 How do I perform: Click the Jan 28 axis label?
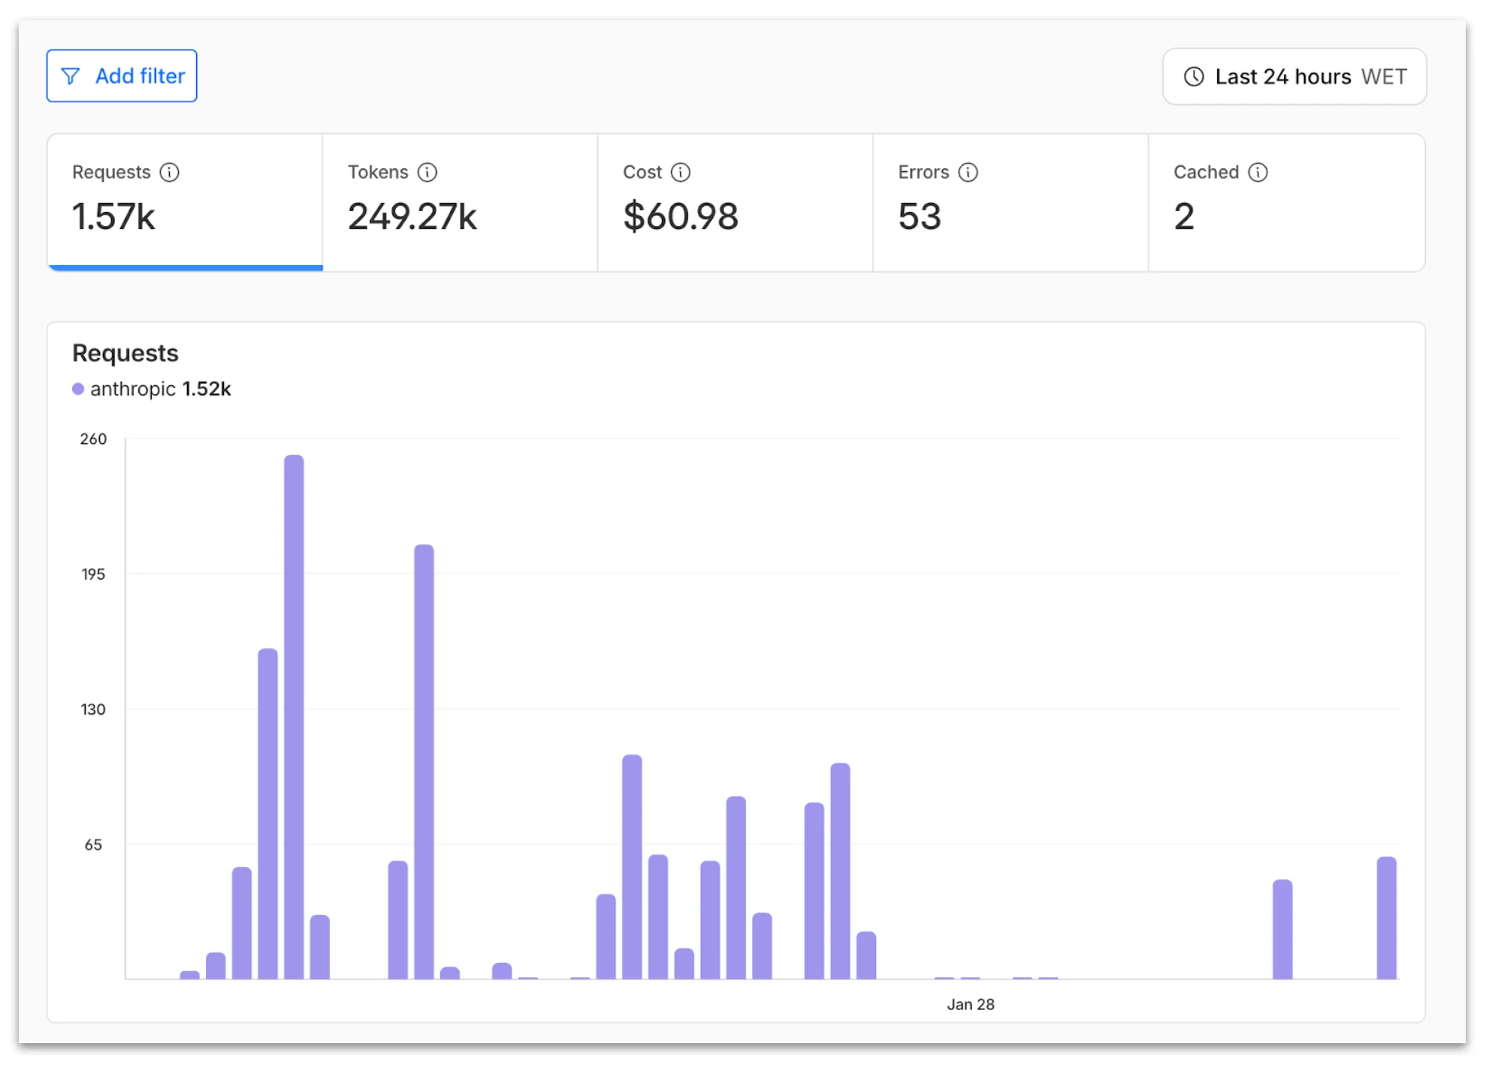click(x=970, y=1004)
